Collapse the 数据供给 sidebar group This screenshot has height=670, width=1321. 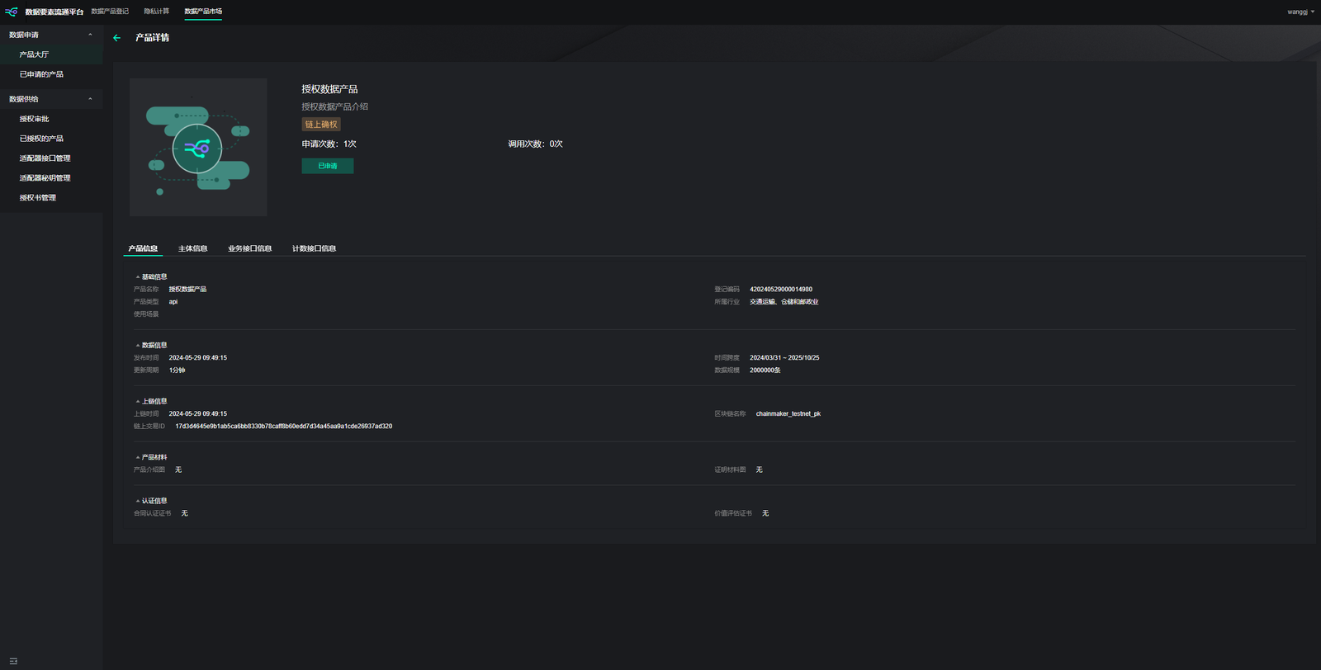pos(90,99)
